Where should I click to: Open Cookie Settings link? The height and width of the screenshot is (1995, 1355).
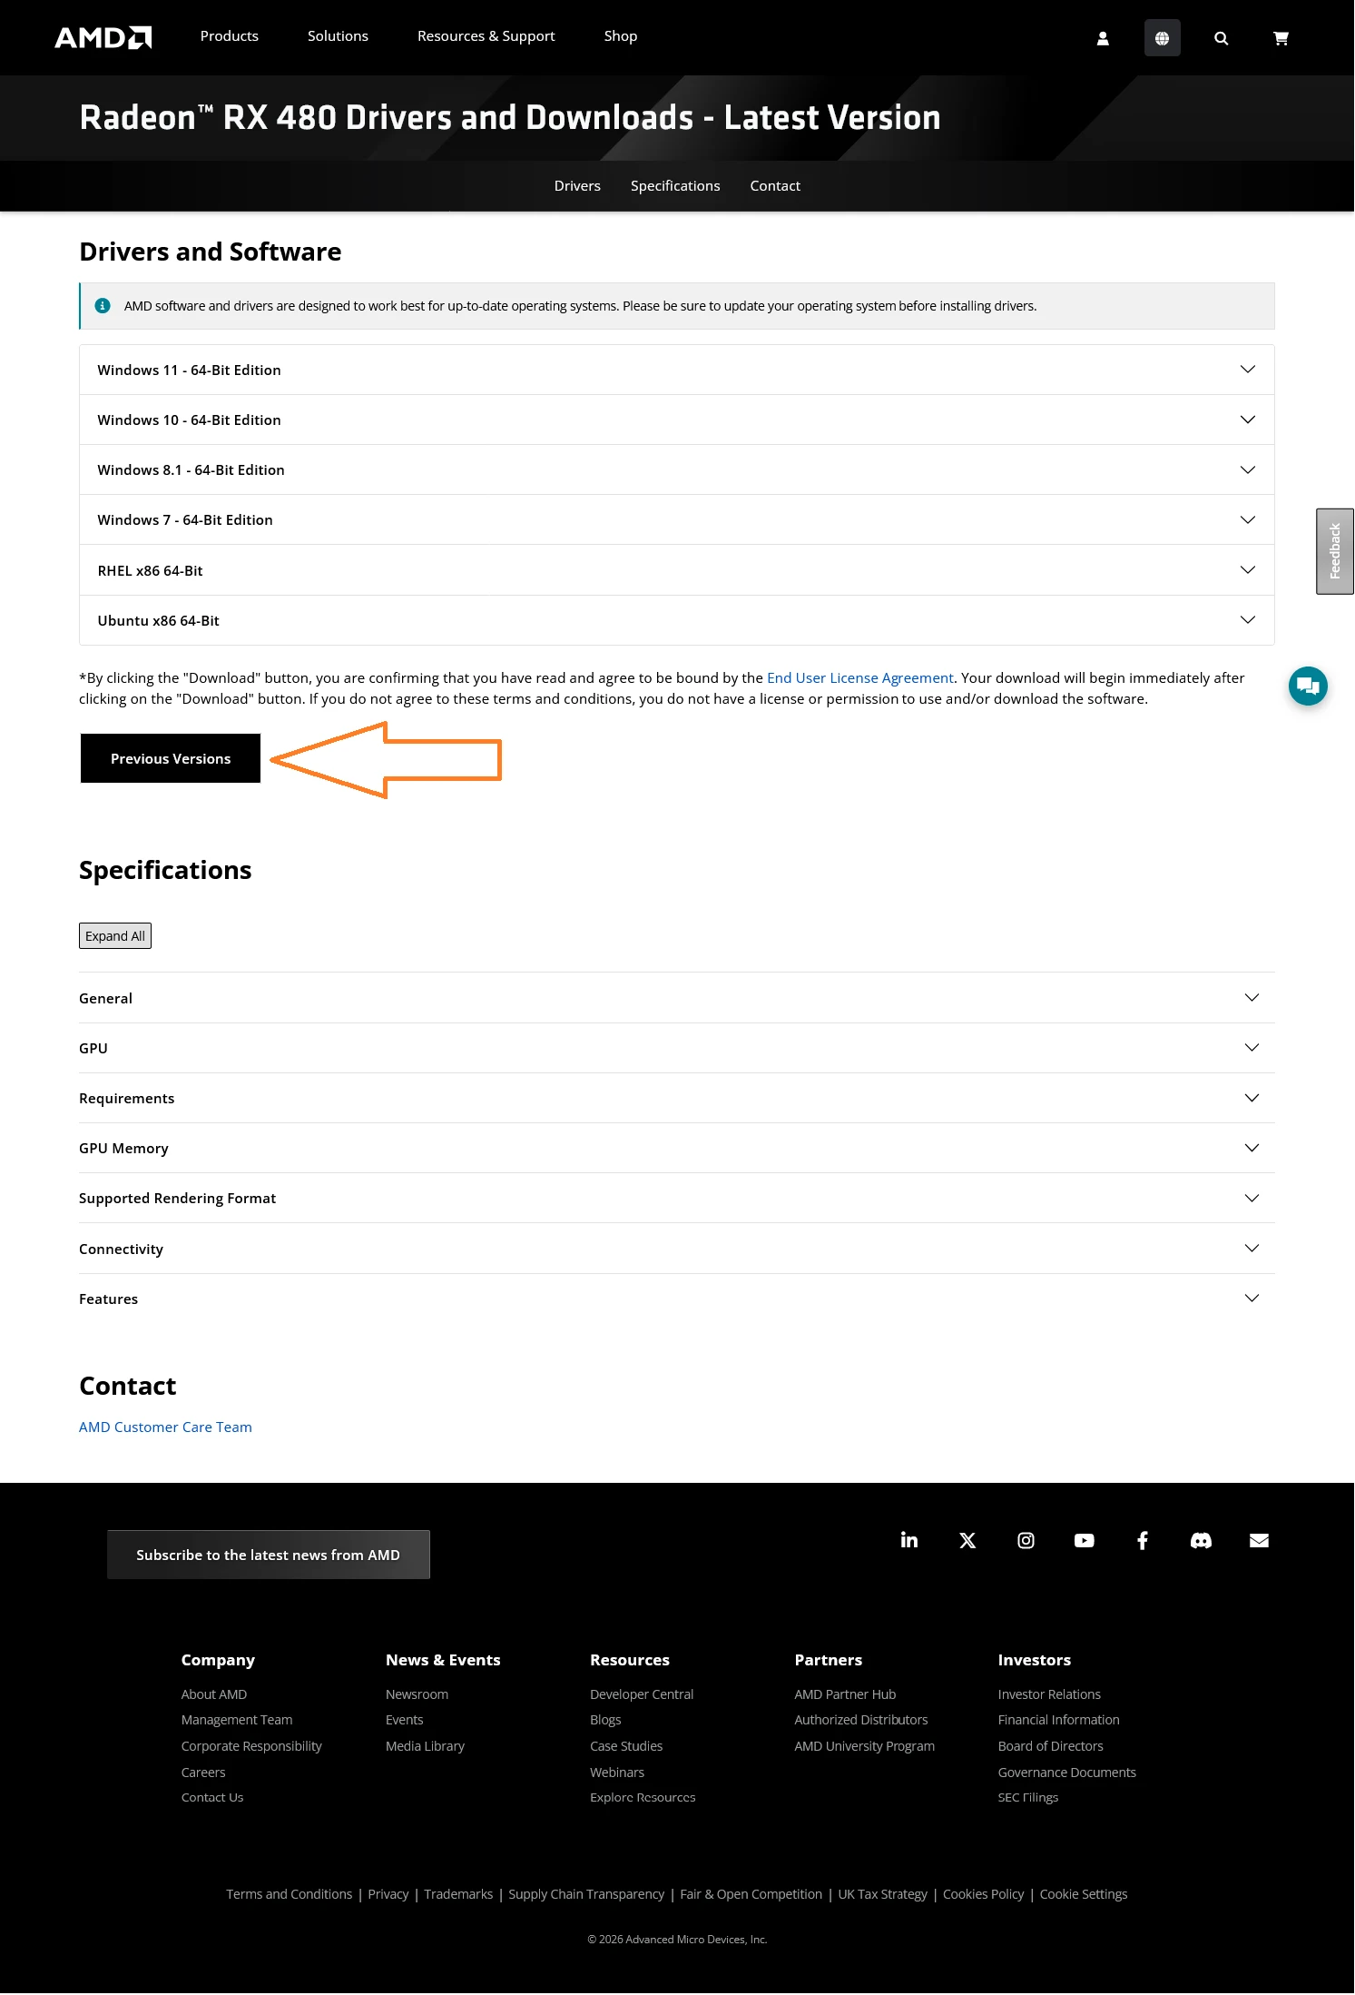pos(1084,1893)
